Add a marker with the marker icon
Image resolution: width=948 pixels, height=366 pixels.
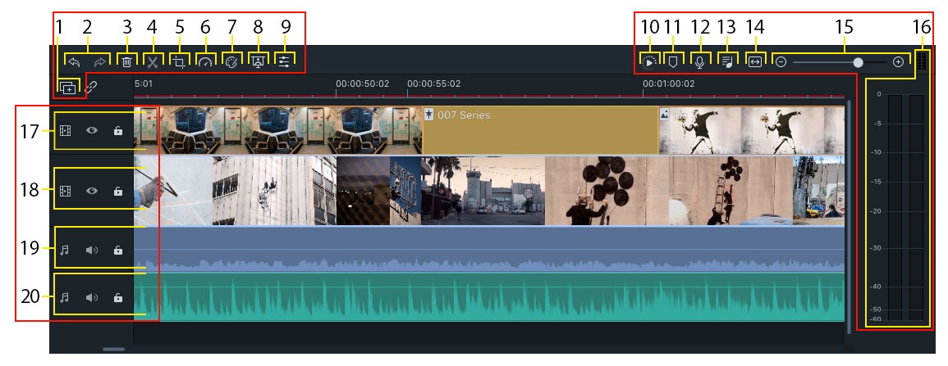click(x=672, y=62)
